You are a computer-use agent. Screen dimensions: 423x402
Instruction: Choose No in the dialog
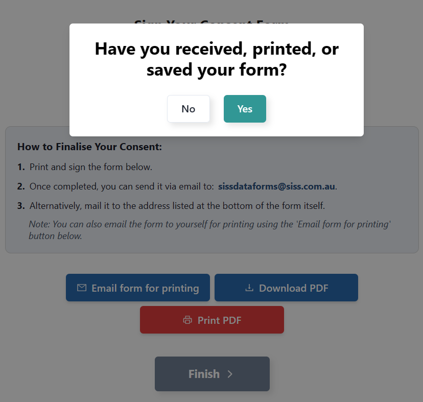189,109
